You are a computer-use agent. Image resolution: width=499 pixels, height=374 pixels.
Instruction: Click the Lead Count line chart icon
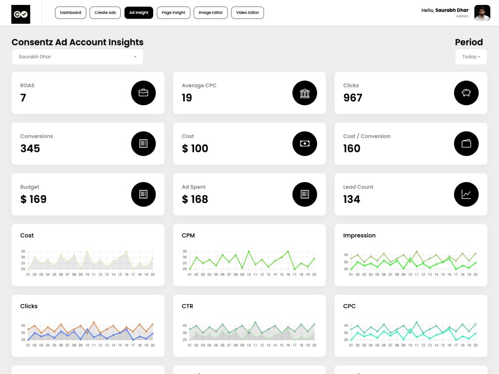click(466, 194)
